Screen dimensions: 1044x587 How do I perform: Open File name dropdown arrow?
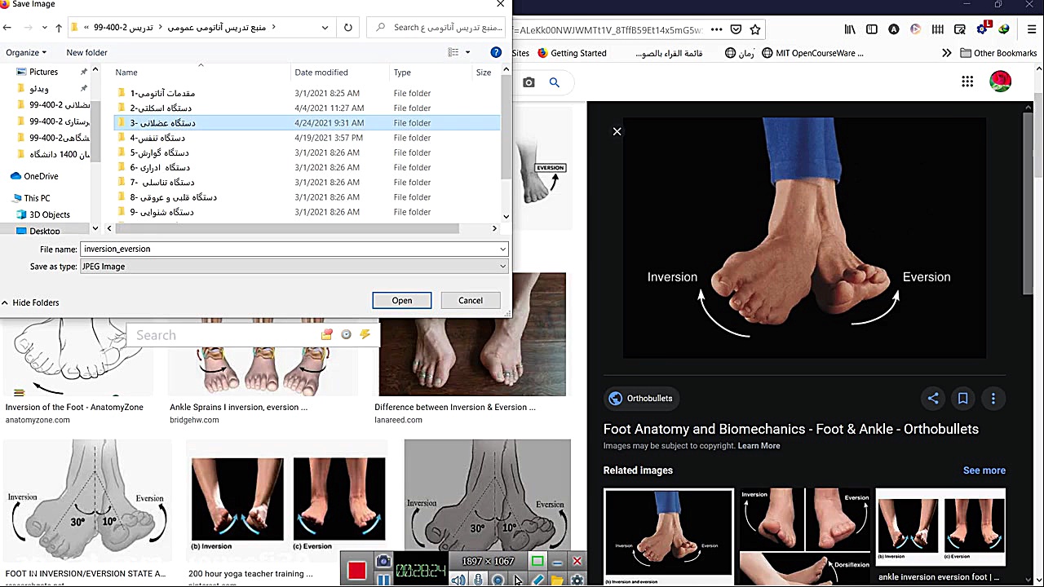click(x=502, y=249)
